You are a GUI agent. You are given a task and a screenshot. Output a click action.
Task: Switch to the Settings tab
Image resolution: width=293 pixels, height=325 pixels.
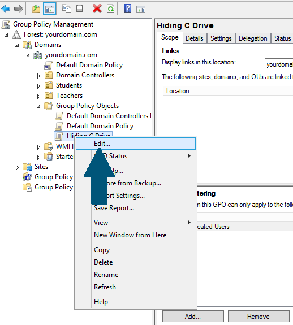pos(221,38)
